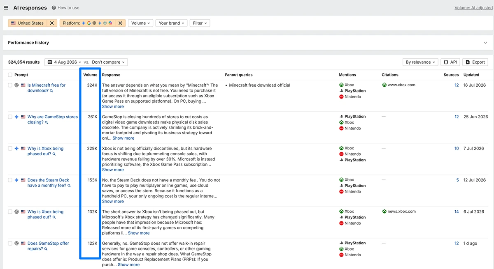Open the hamburger navigation menu
This screenshot has height=269, width=494.
click(x=6, y=8)
